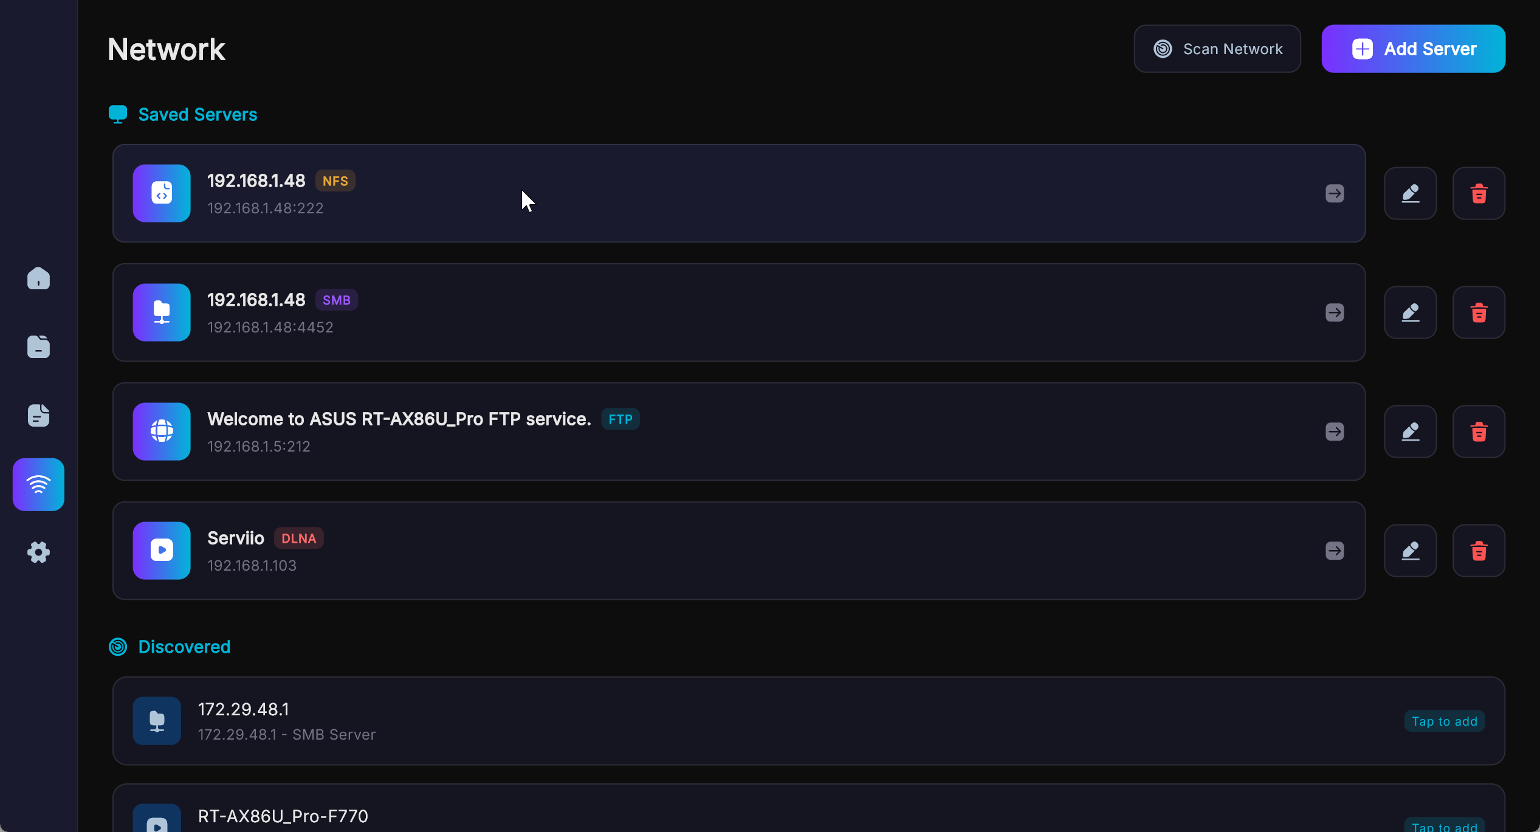This screenshot has height=832, width=1540.
Task: Click Add Server button
Action: [x=1413, y=49]
